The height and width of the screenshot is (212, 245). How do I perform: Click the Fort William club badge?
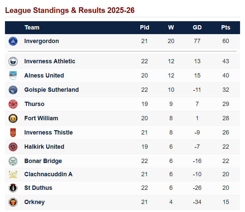coord(13,118)
